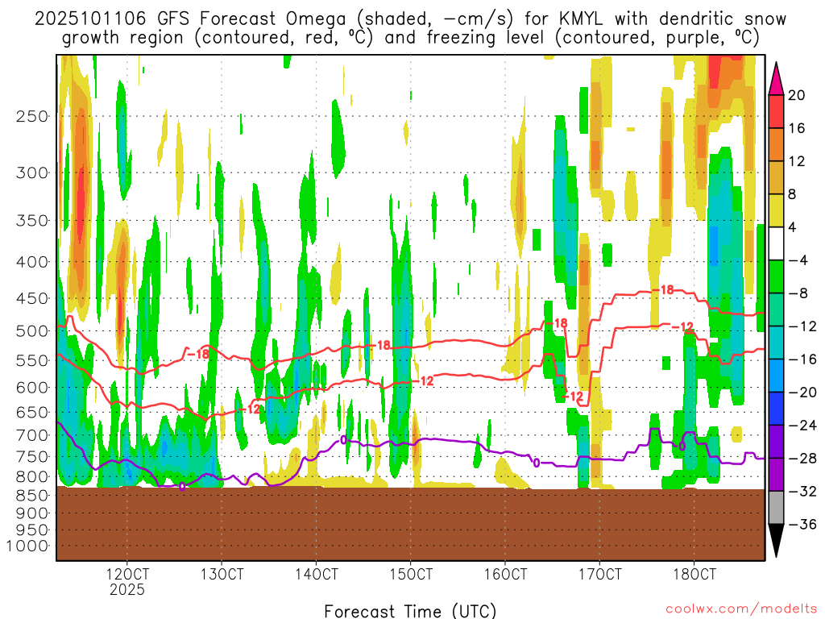Click the 550 pressure level label
This screenshot has width=825, height=619.
[x=32, y=360]
